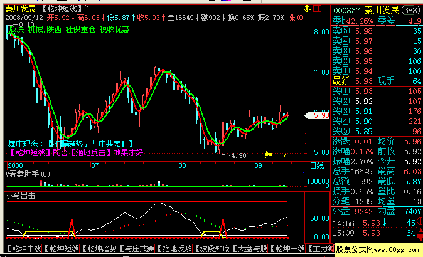Select the 卖① 5.94 ask row
This screenshot has width=423, height=257.
377,71
